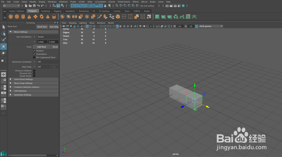This screenshot has width=282, height=157.
Task: Toggle Orientation checkbox under Pivot
Action: [x=34, y=54]
